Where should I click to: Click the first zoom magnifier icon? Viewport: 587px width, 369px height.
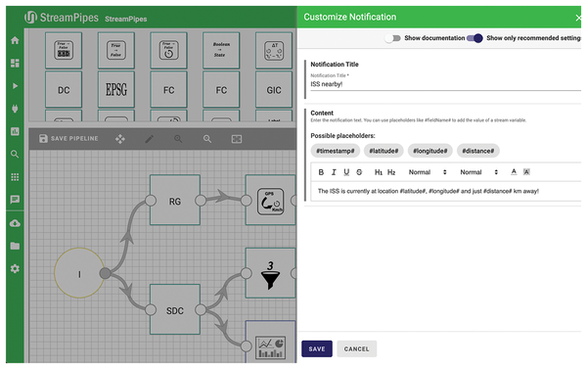178,139
